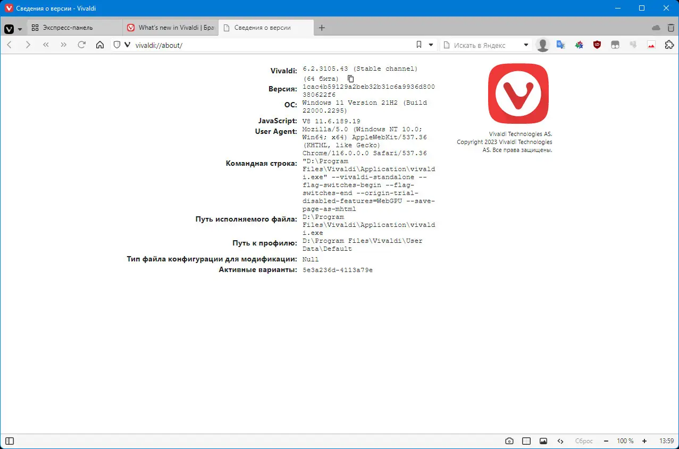Click the fast forward button
This screenshot has width=679, height=449.
[64, 45]
